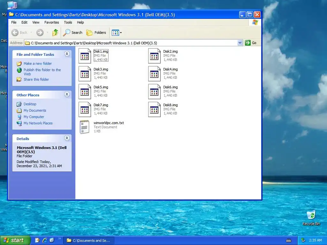This screenshot has width=327, height=245.
Task: Select the Disk6.img file icon
Action: (154, 92)
